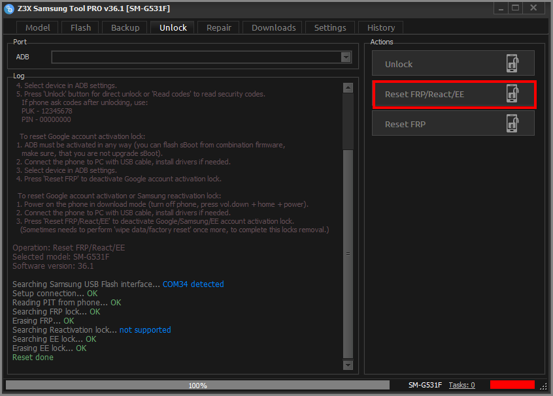This screenshot has height=396, width=553.
Task: Open the Backup tab
Action: point(126,27)
